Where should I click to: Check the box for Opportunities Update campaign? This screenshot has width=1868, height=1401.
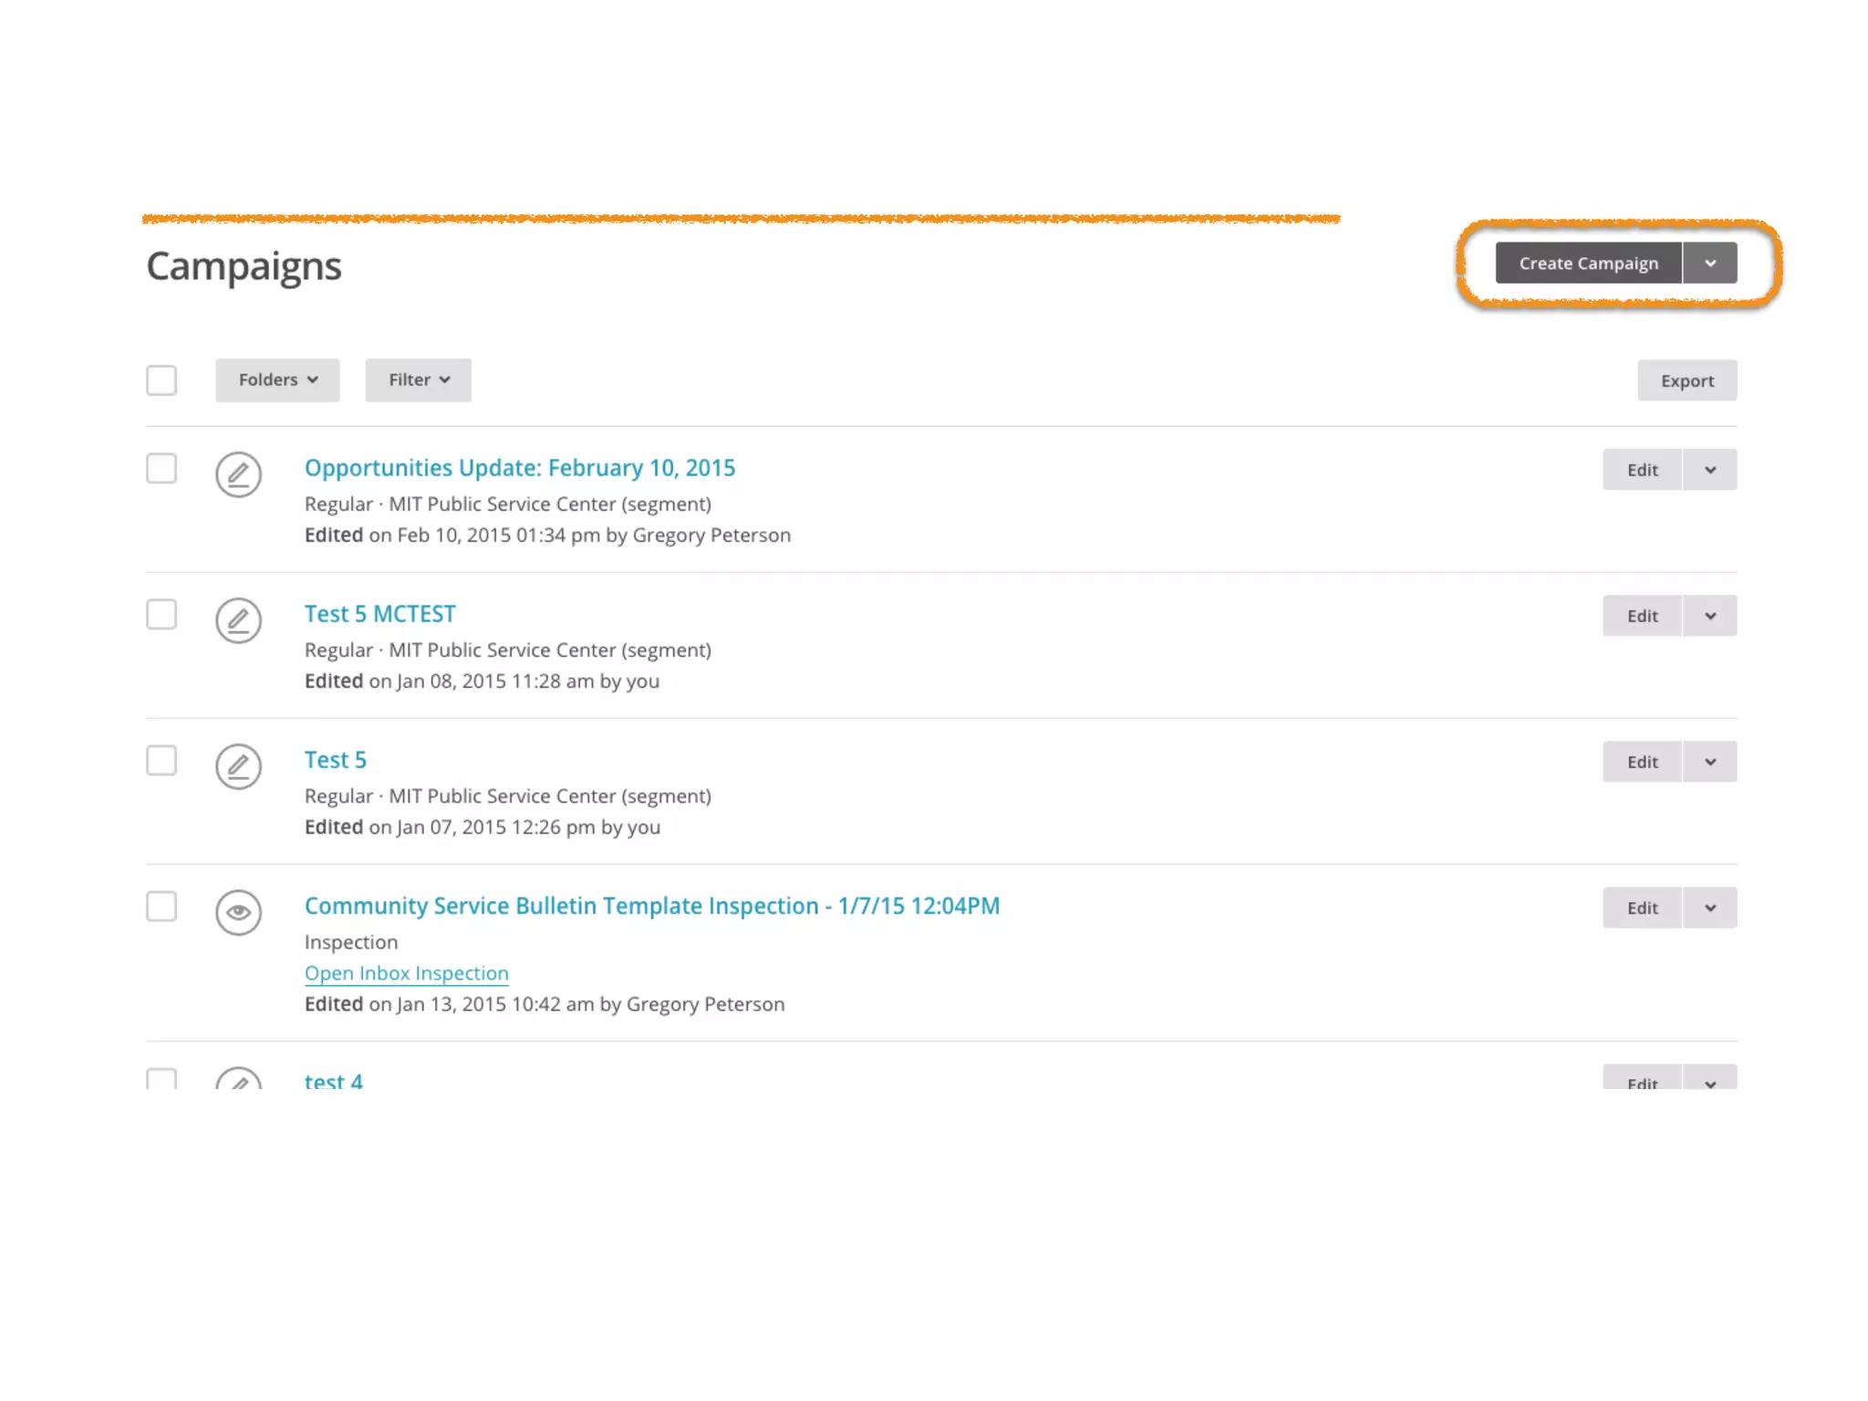point(161,469)
